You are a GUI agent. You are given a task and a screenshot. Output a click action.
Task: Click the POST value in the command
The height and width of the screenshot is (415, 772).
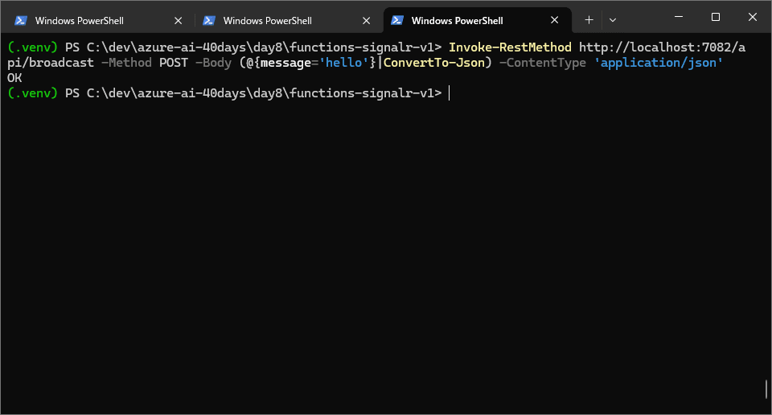tap(174, 63)
